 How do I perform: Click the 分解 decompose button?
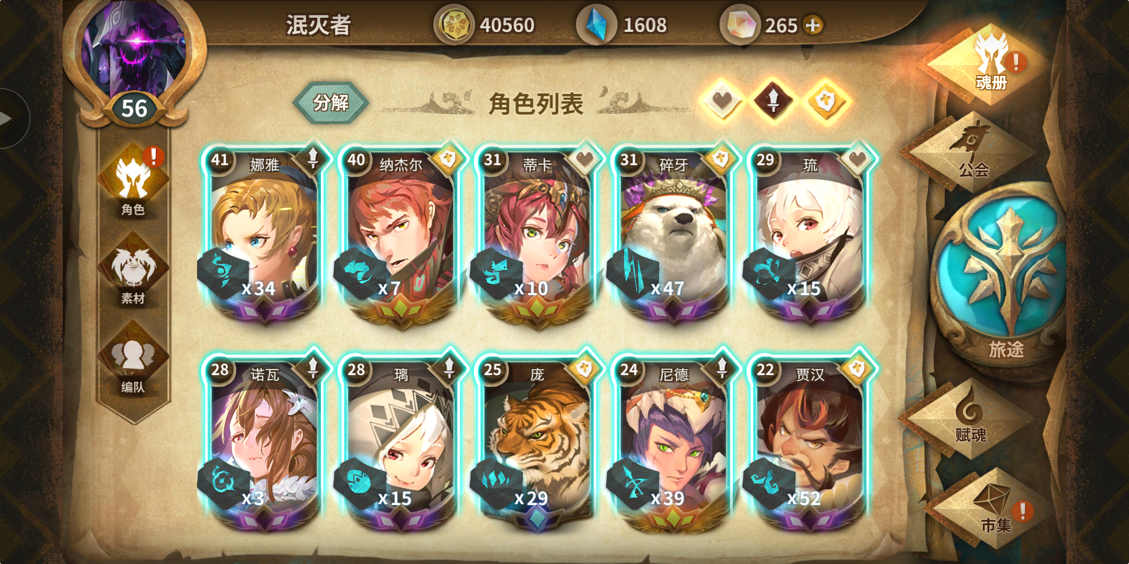[330, 102]
